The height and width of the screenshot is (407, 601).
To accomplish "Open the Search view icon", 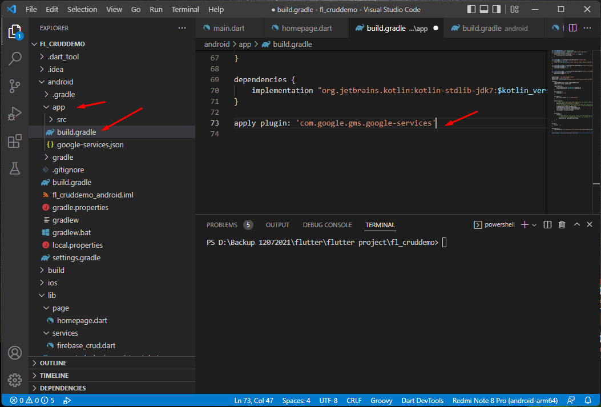I will [14, 59].
